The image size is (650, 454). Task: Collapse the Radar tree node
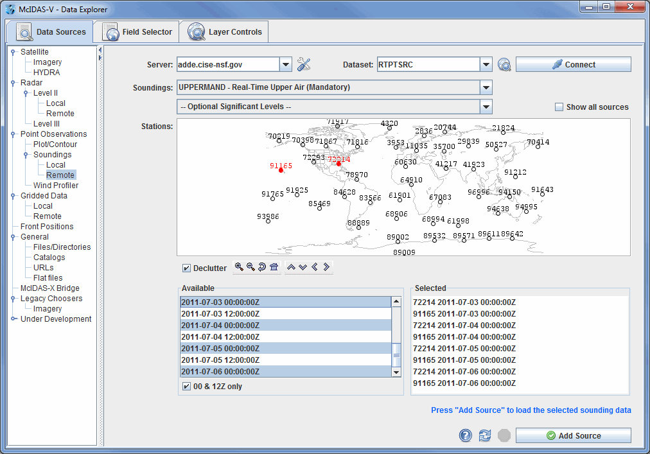click(x=13, y=83)
